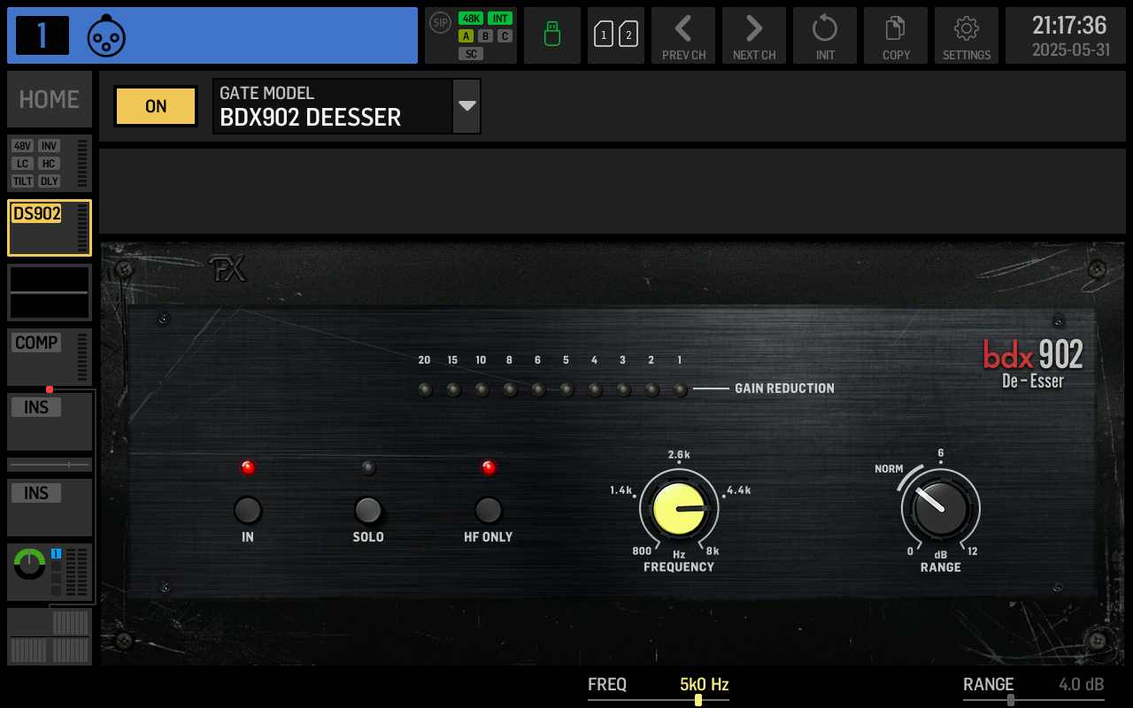
Task: Open the GATE MODEL dropdown
Action: click(x=466, y=105)
